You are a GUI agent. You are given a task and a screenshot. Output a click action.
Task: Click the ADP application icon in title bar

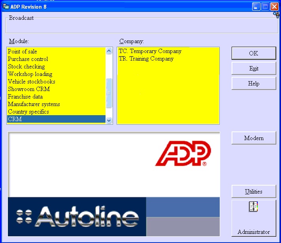pos(6,7)
